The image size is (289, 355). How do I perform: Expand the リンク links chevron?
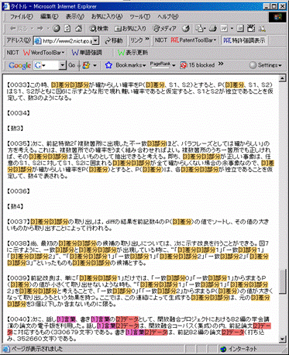[x=147, y=39]
